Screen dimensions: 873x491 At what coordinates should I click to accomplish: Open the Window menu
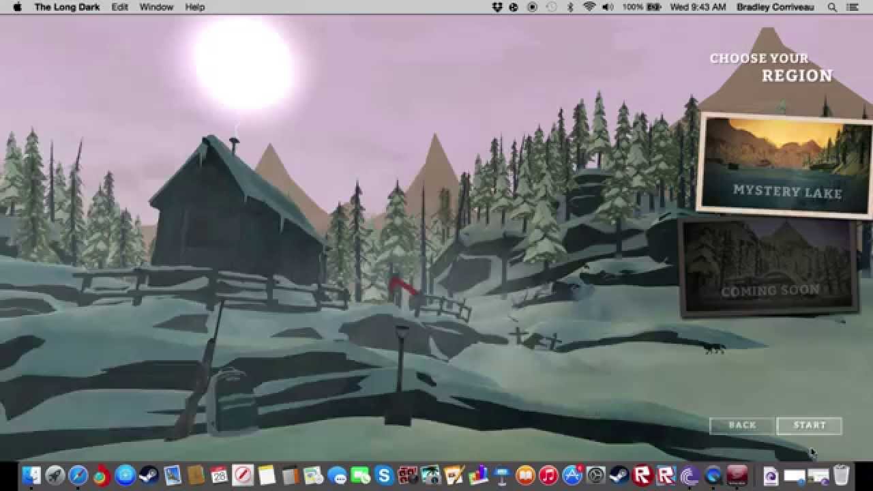(156, 7)
